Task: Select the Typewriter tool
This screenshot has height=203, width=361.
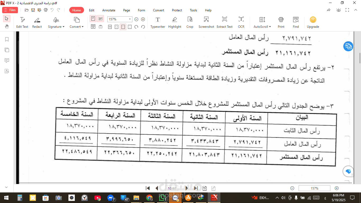Action: (x=158, y=23)
